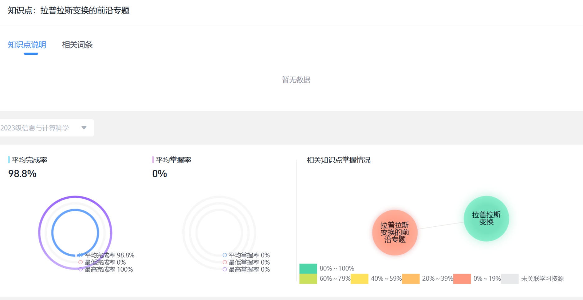Click the orange 20%~39% legend swatch
Viewport: 583px width, 300px height.
point(410,279)
